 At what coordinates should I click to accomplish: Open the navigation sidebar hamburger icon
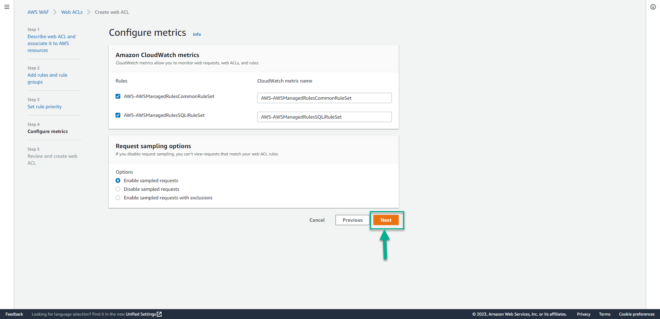(7, 7)
